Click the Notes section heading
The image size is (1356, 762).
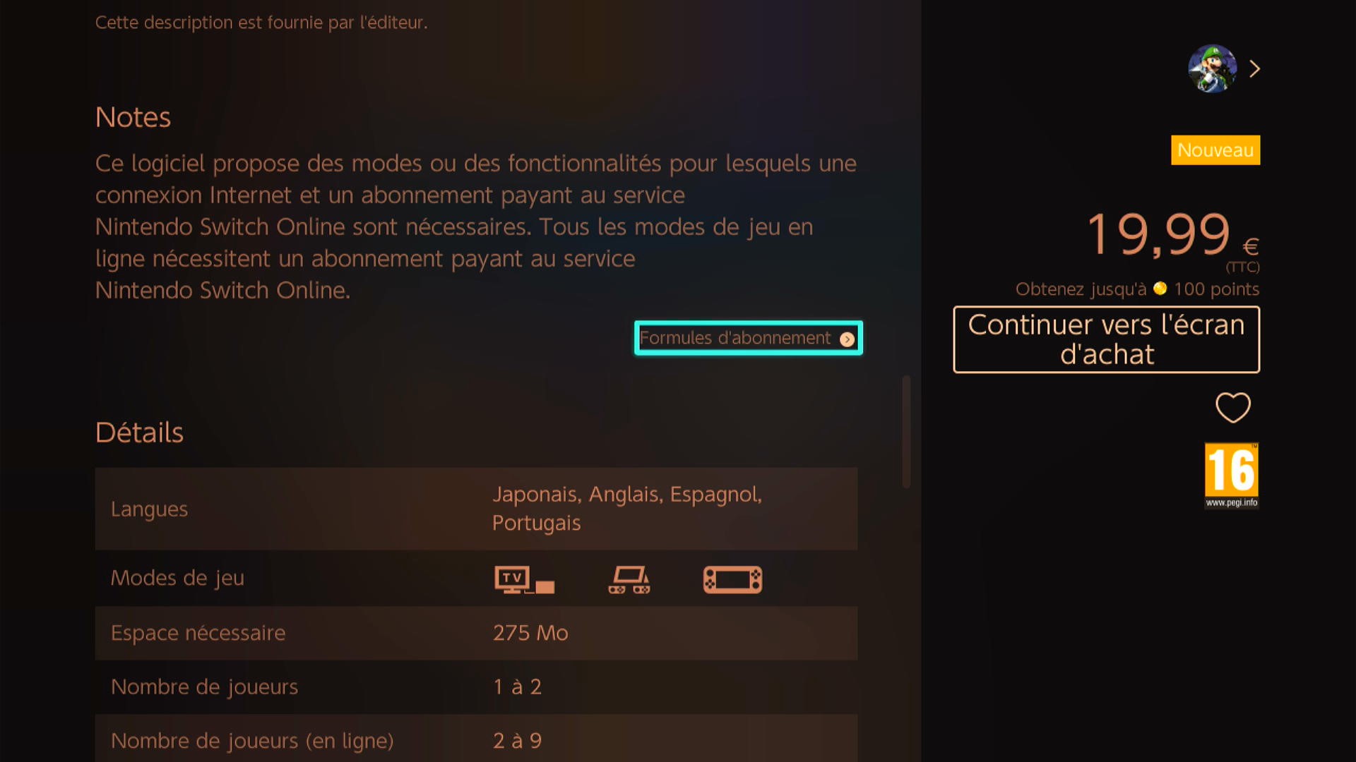(133, 117)
